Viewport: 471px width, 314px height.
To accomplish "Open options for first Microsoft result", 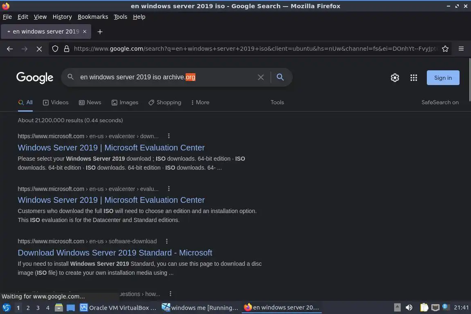I will (169, 136).
